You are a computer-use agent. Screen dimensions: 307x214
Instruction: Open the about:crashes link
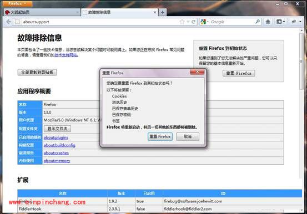56,153
